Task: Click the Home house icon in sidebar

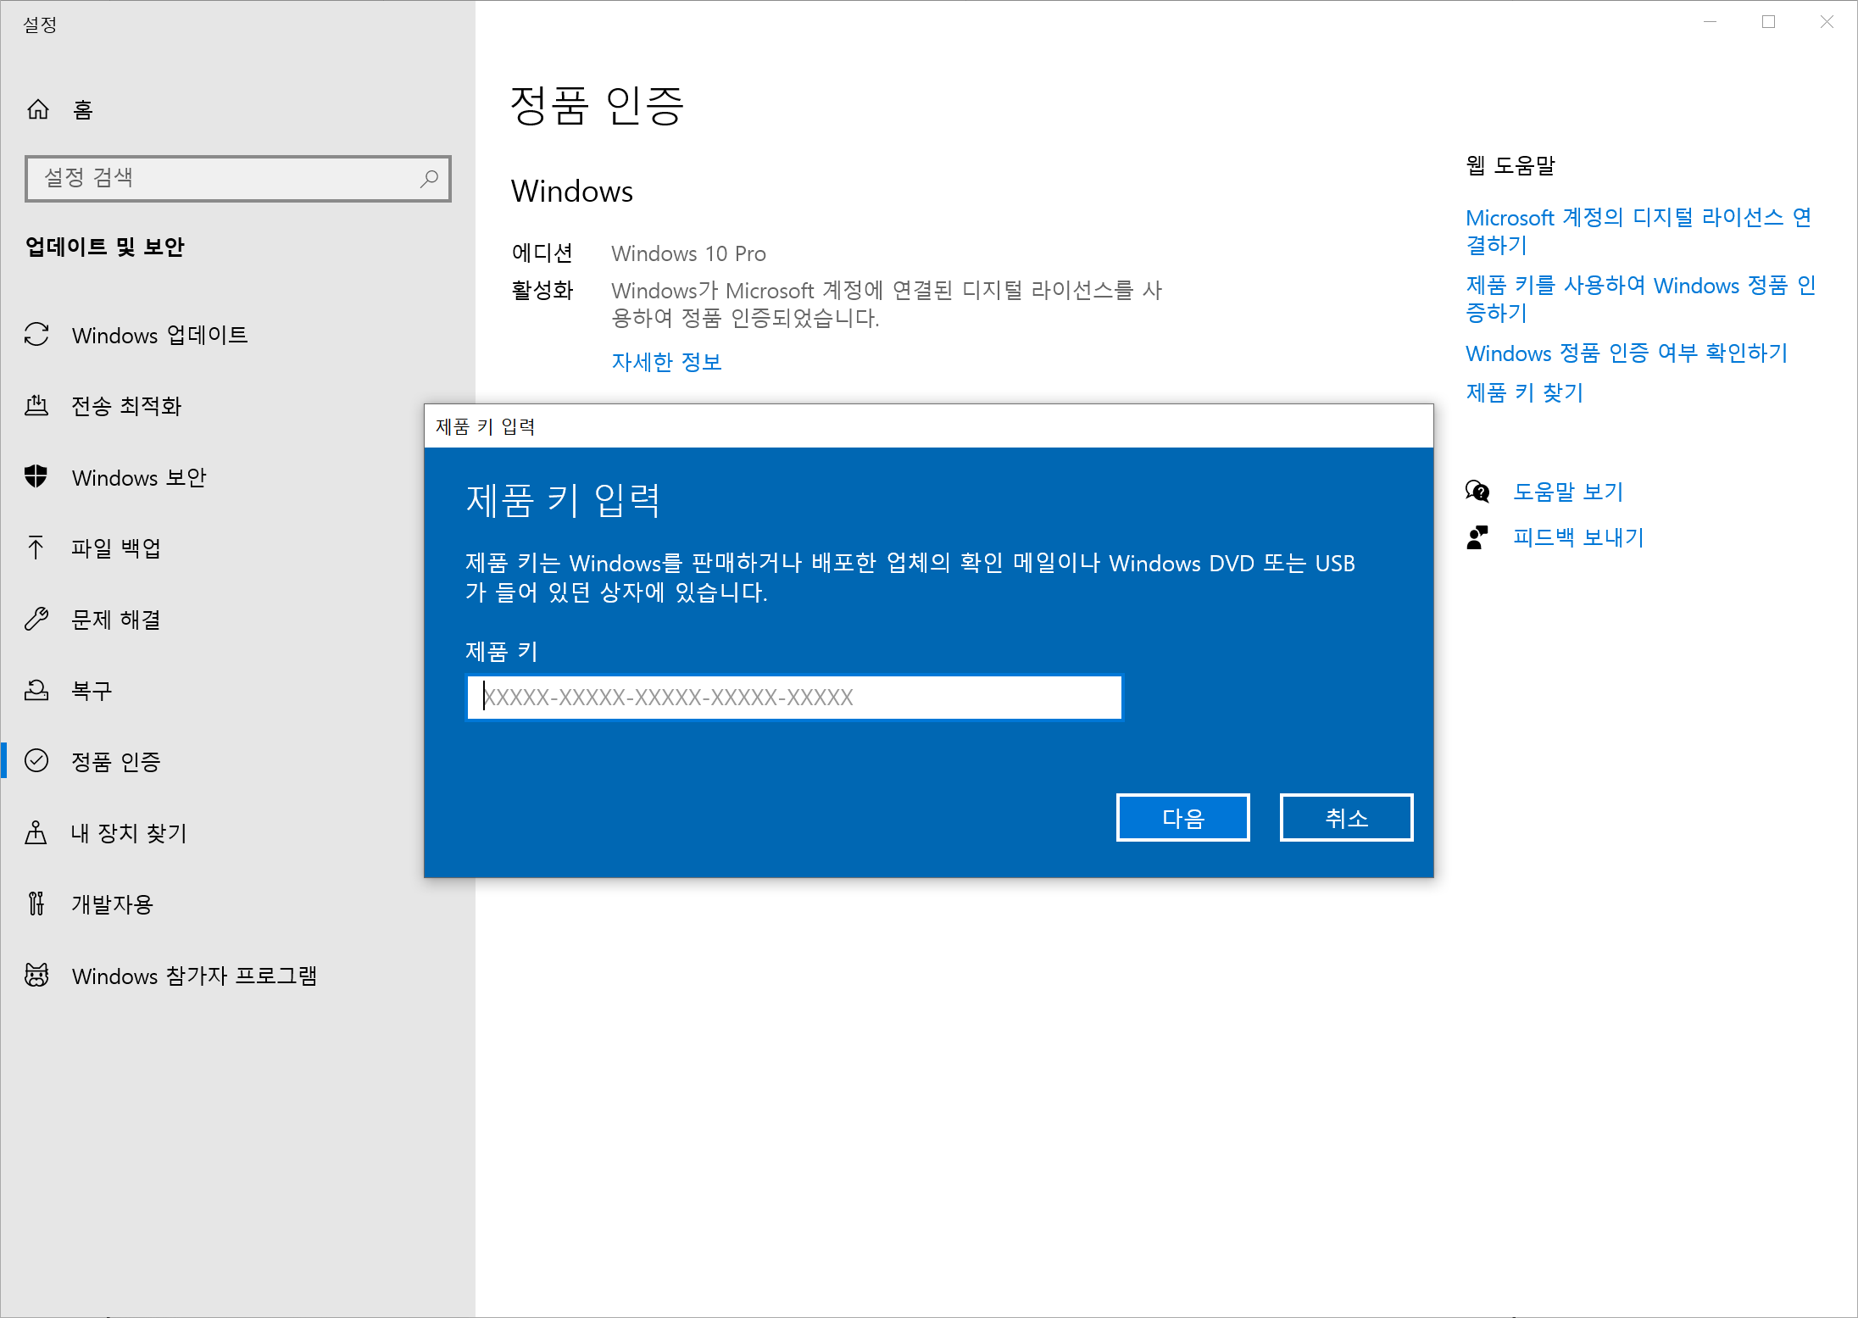Action: [38, 109]
